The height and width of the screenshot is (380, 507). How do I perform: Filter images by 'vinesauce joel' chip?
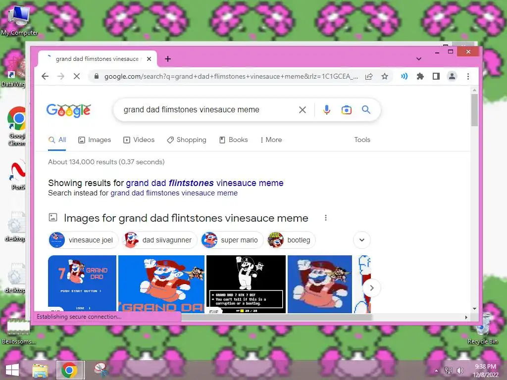(83, 240)
